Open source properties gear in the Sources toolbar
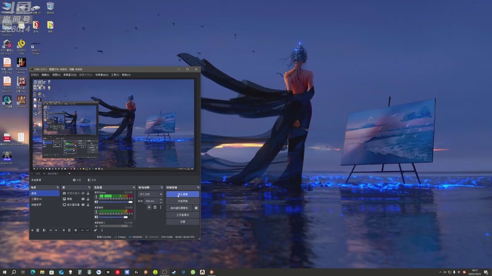This screenshot has width=492, height=276. click(76, 231)
